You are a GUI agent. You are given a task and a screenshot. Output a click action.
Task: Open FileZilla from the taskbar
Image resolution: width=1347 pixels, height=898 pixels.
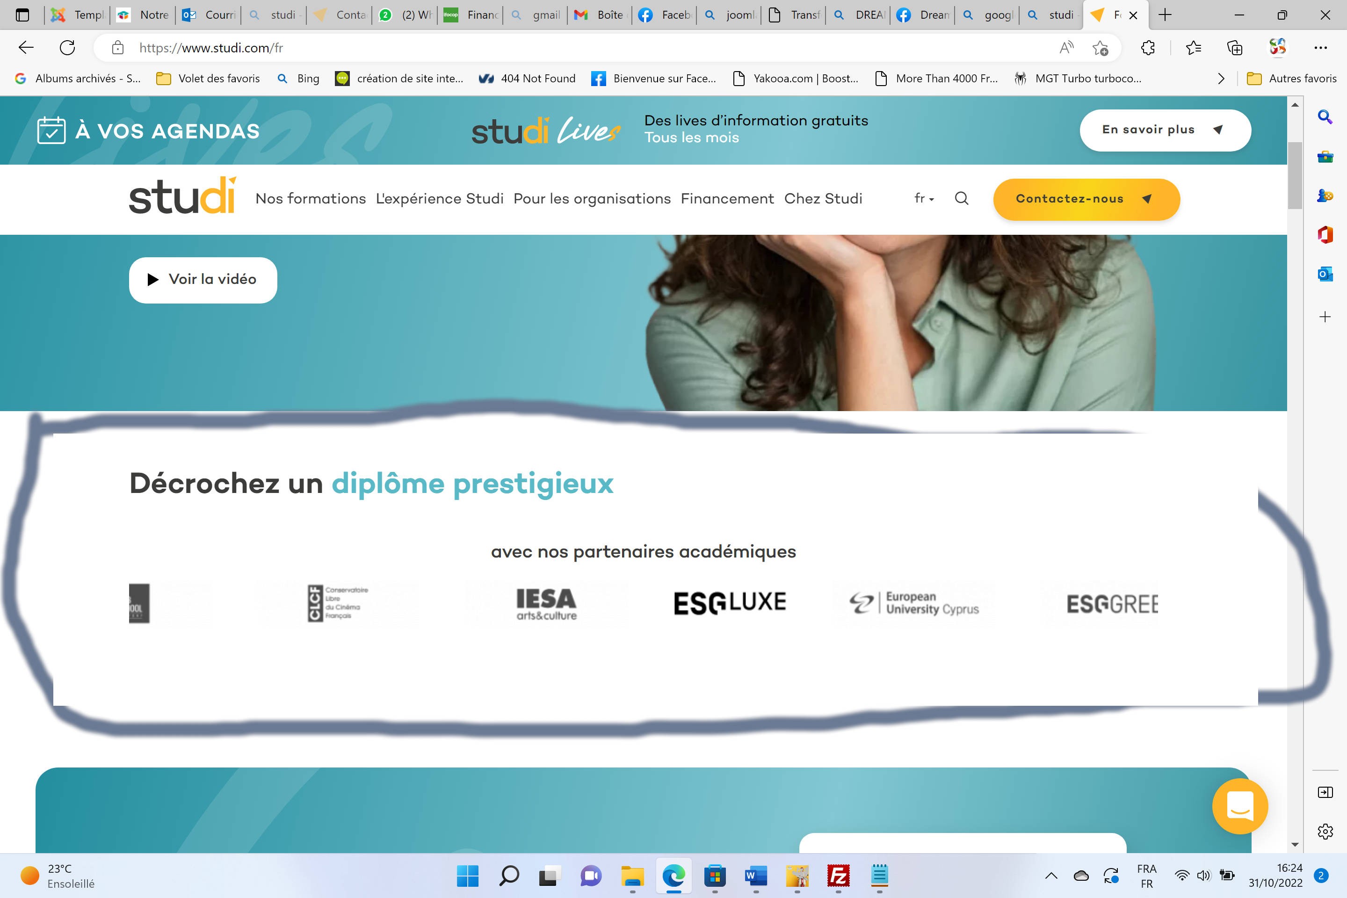tap(839, 876)
